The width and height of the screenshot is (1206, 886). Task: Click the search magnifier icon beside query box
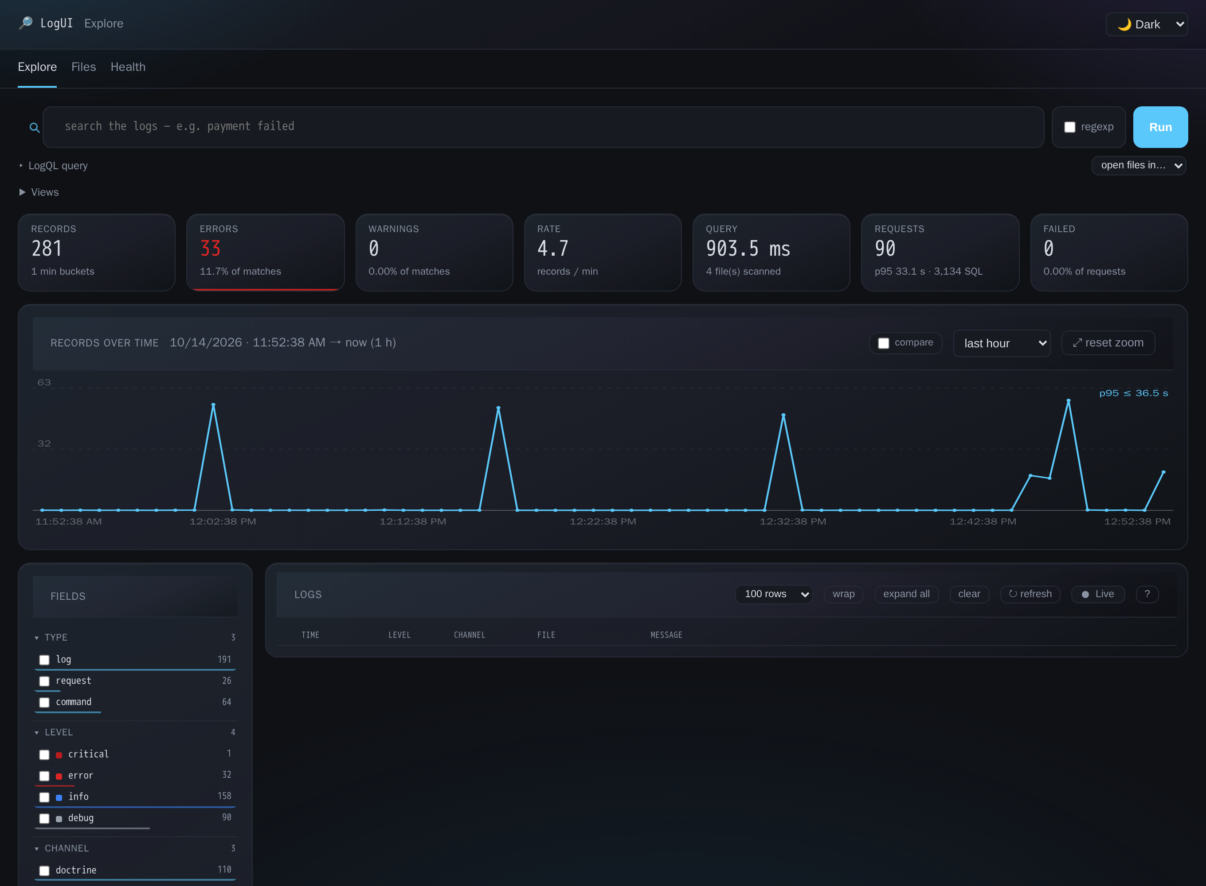34,128
